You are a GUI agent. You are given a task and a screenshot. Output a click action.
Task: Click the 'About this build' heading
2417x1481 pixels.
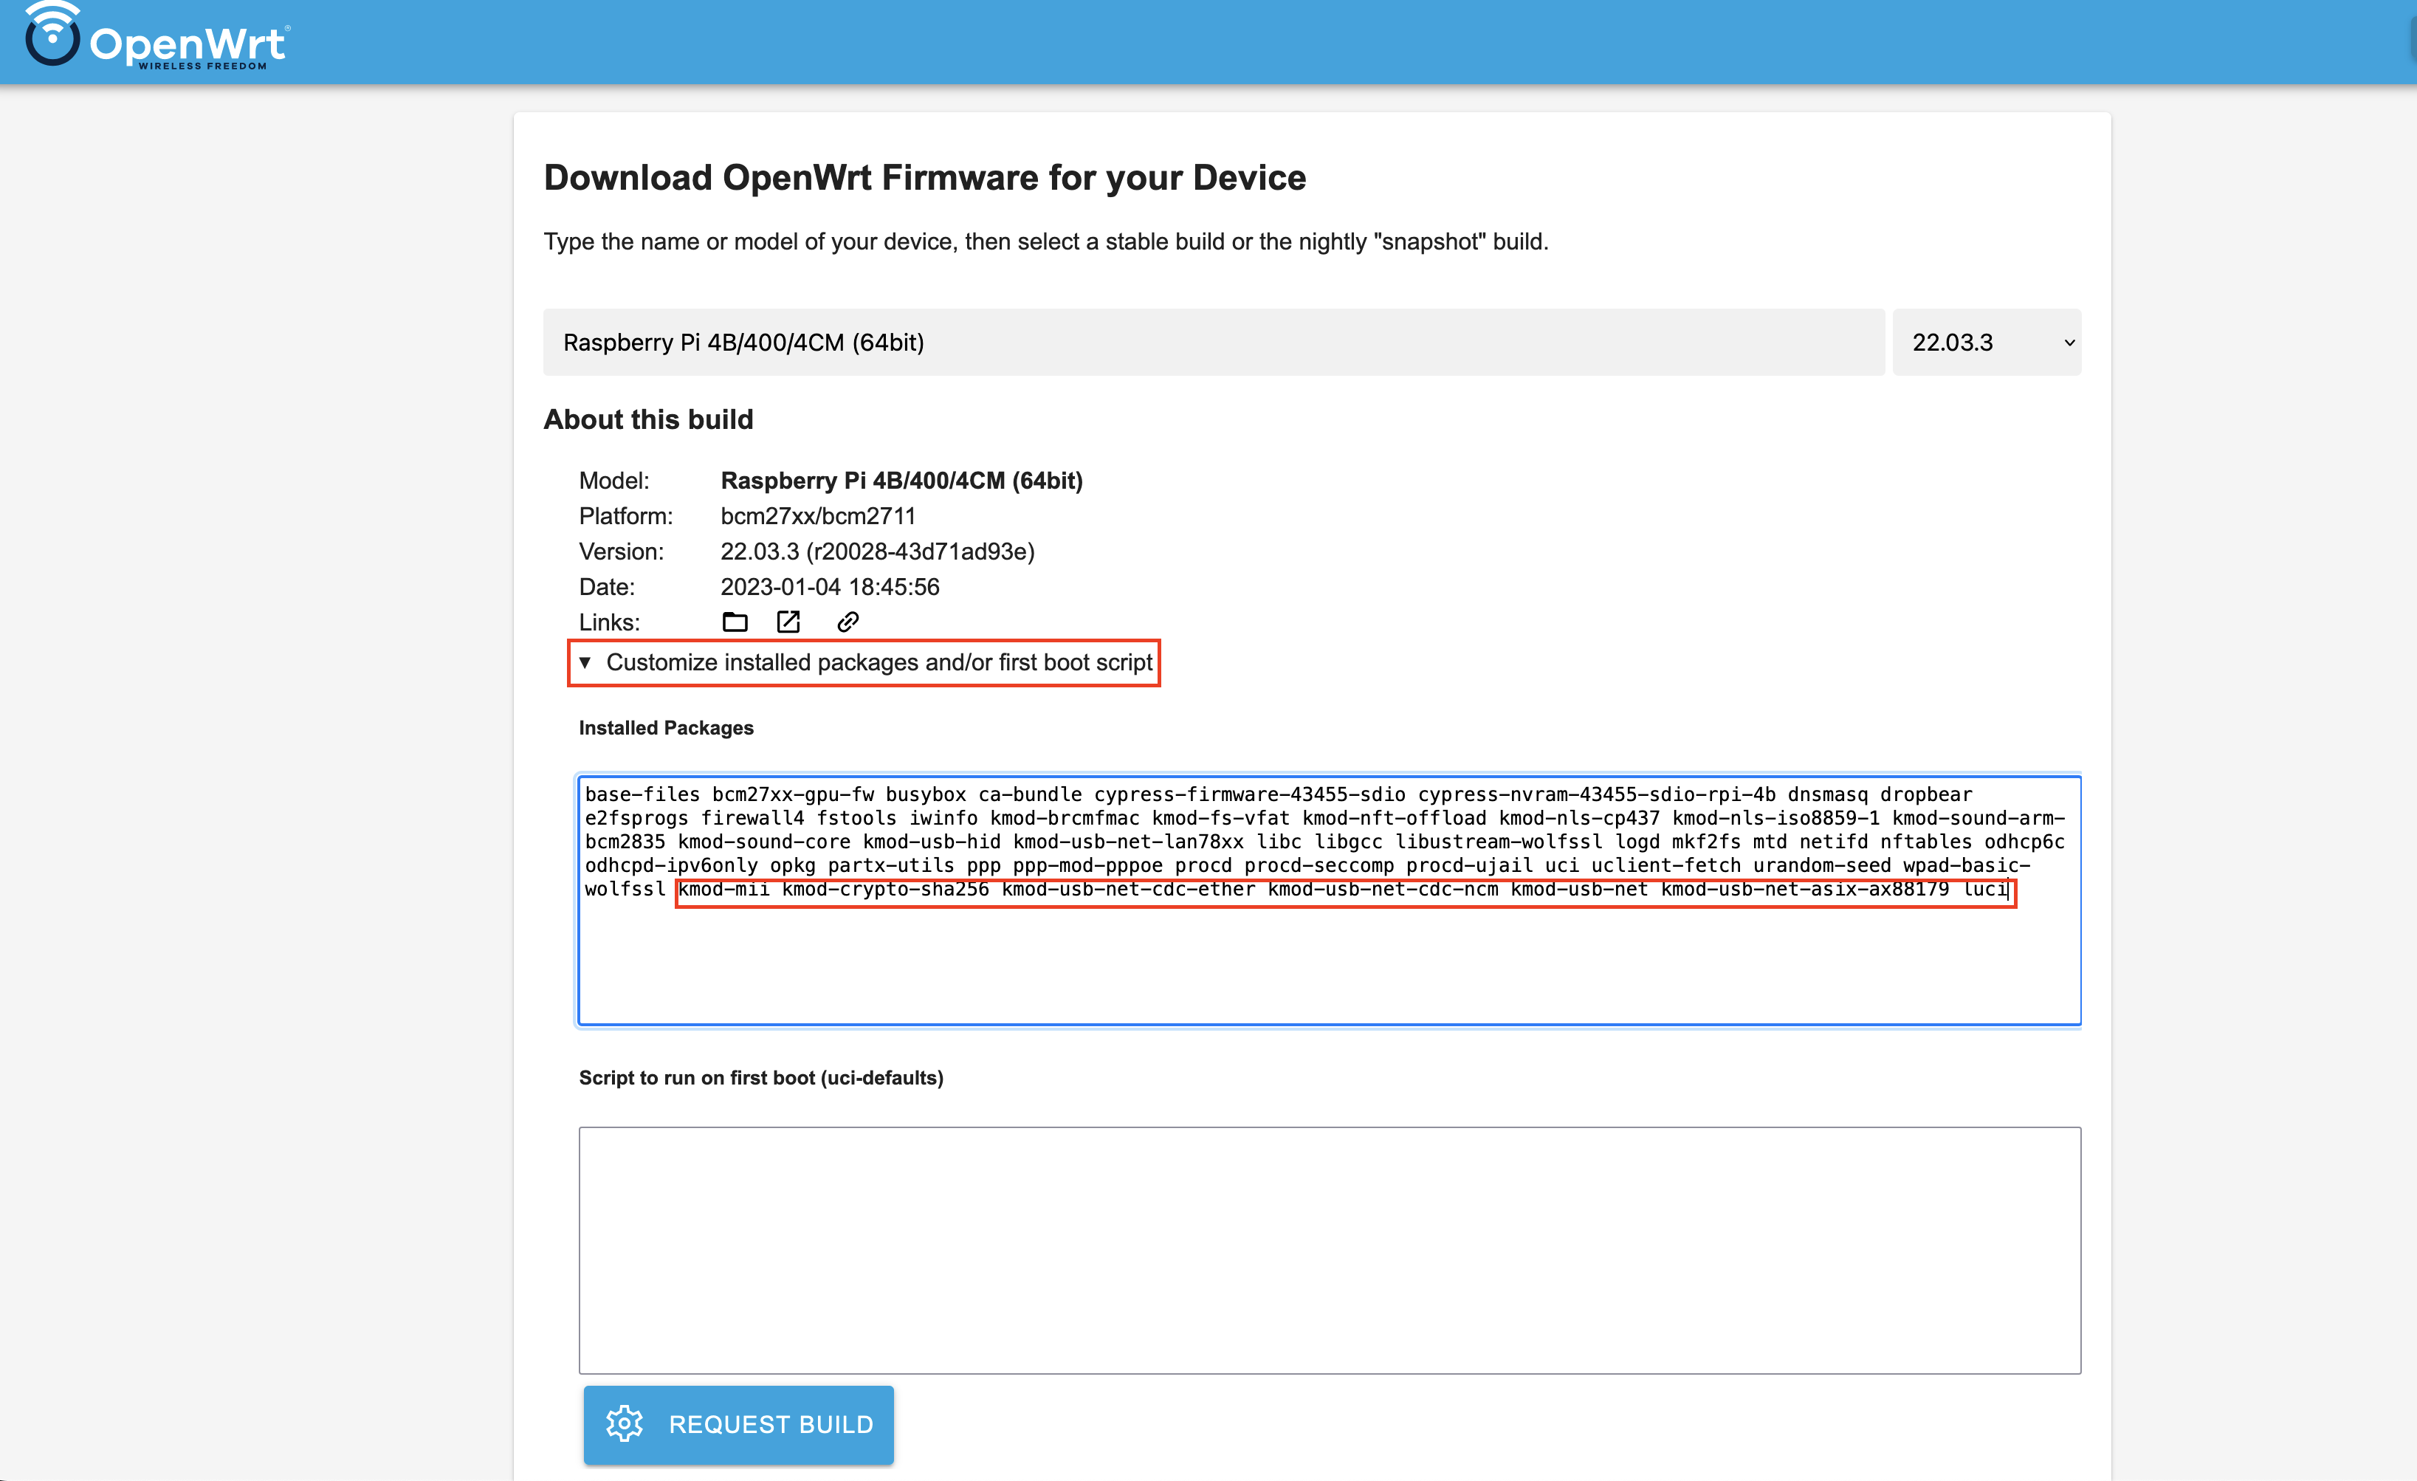pos(648,420)
